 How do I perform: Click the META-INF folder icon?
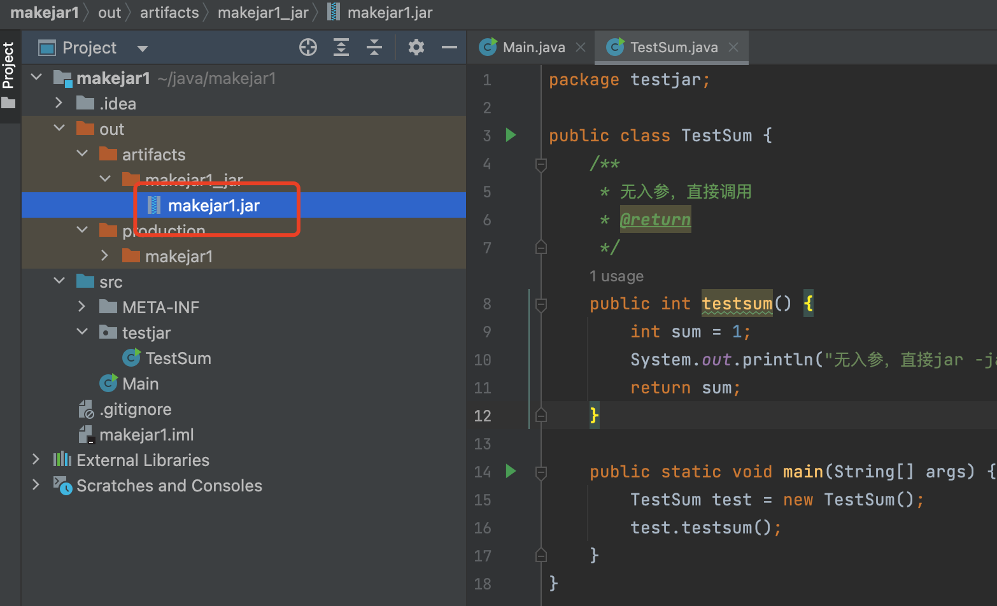[108, 306]
